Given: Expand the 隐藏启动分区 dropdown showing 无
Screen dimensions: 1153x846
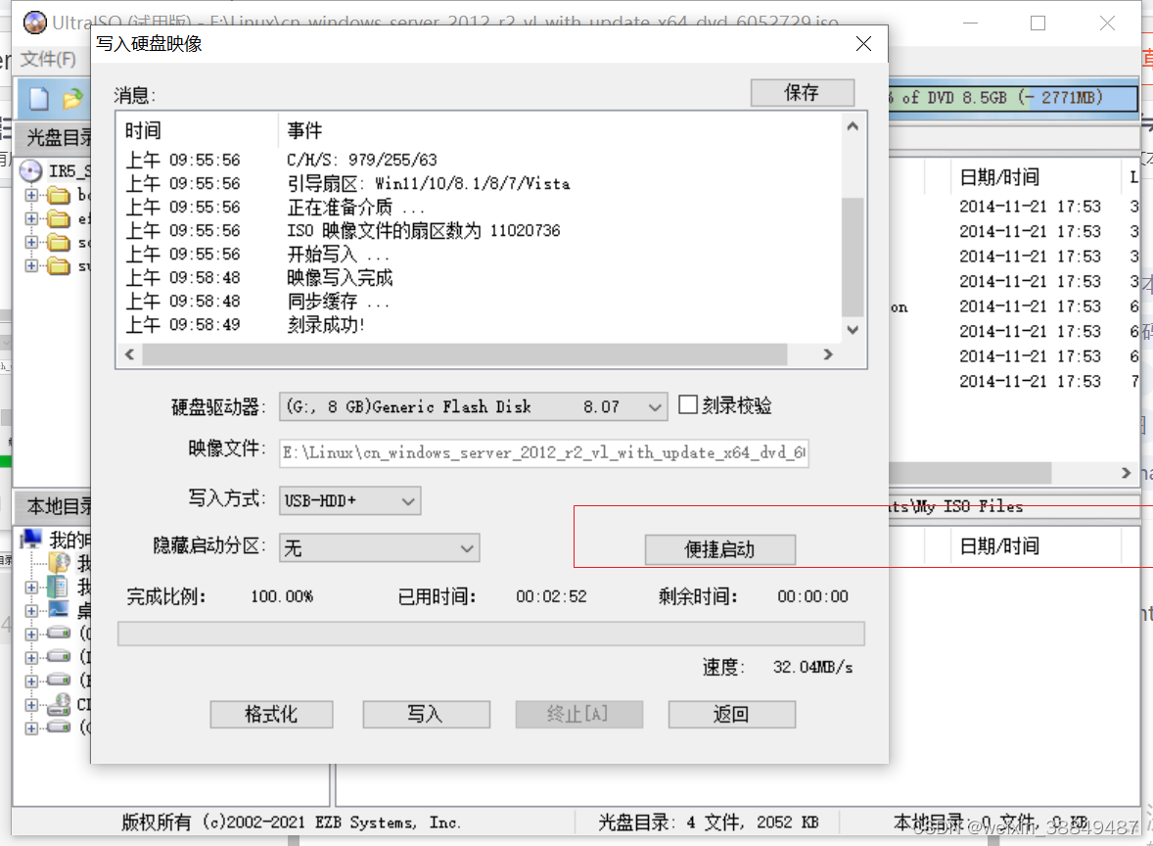Looking at the screenshot, I should [467, 548].
